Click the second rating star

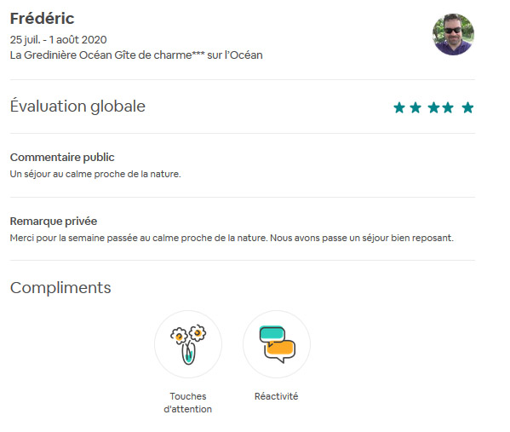pos(415,107)
